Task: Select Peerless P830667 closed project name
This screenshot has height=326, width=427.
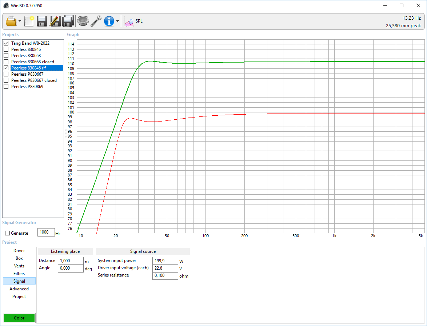Action: tap(34, 80)
